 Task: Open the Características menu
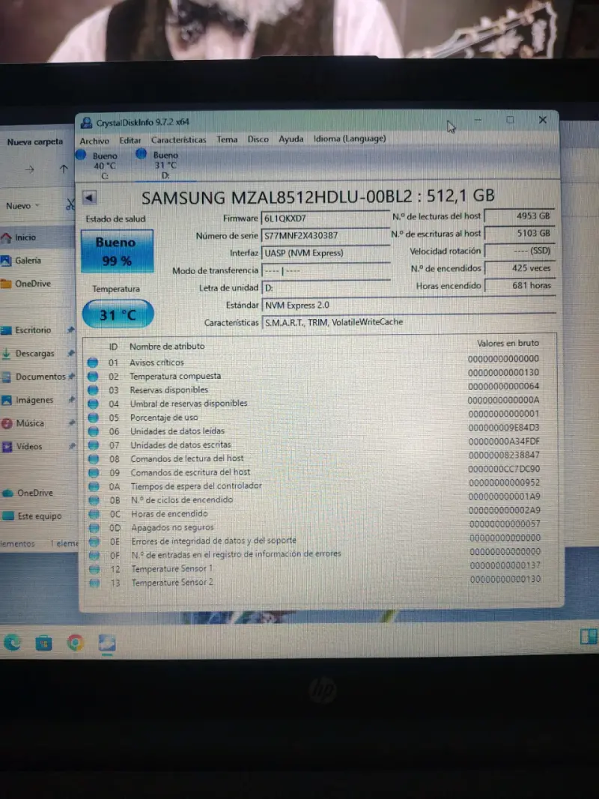pyautogui.click(x=179, y=139)
